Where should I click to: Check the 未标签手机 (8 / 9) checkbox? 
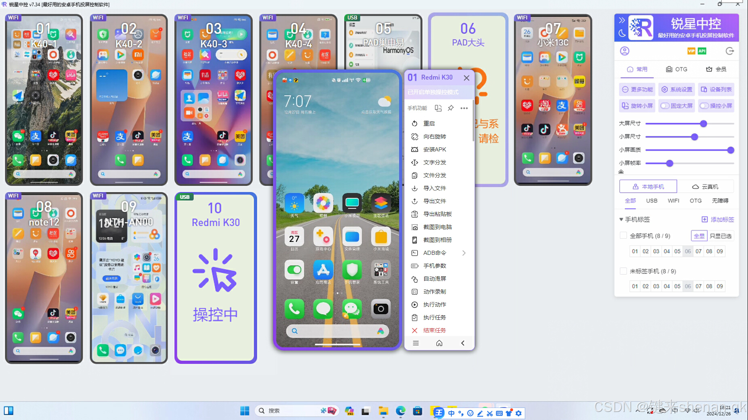623,271
